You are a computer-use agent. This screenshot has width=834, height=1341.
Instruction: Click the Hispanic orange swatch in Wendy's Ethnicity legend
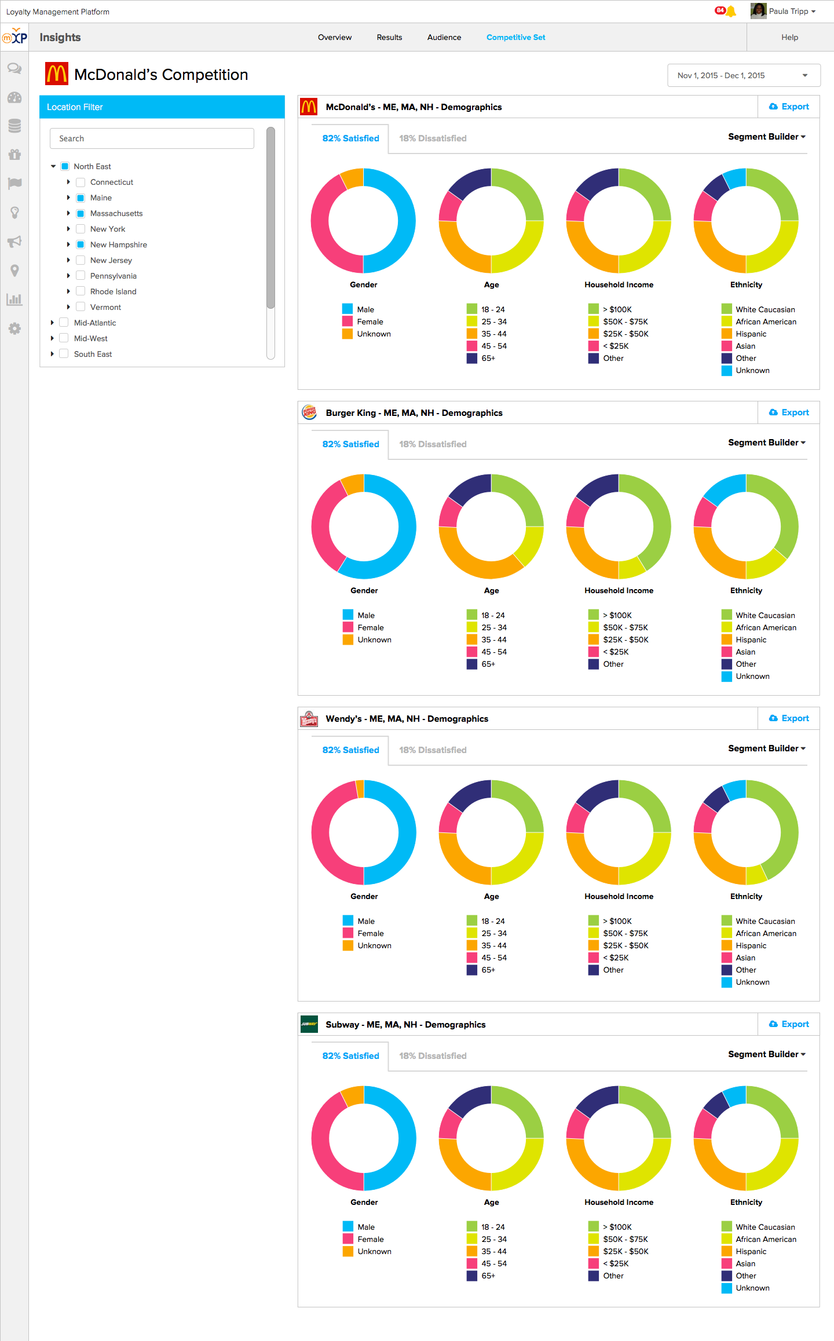(727, 945)
